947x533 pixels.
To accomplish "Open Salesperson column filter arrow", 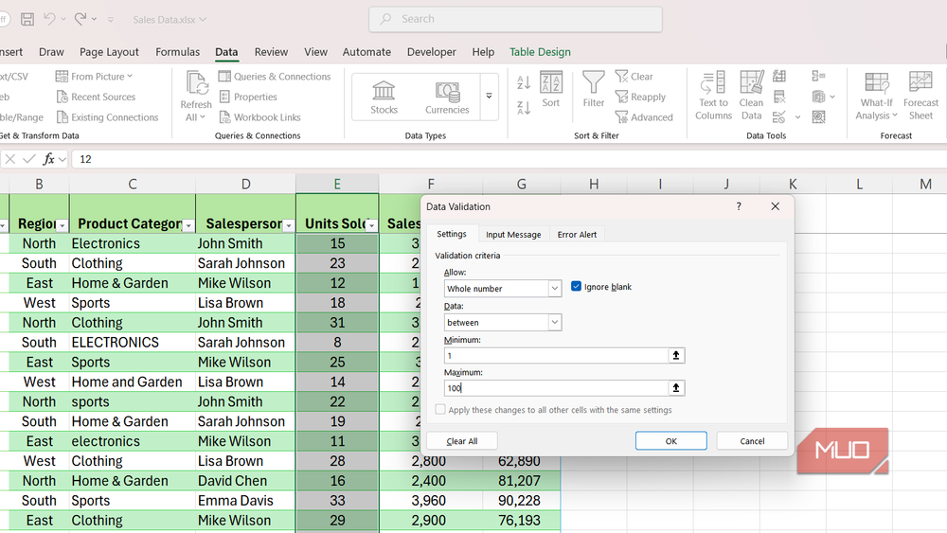I will pos(288,225).
